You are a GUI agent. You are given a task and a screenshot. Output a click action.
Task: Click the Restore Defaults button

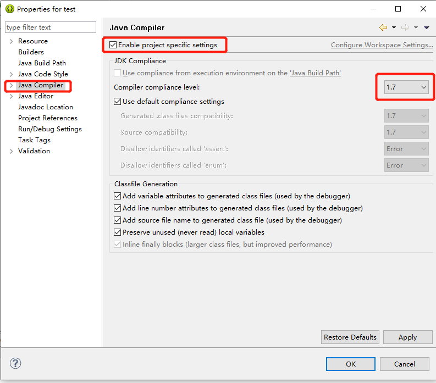point(350,337)
